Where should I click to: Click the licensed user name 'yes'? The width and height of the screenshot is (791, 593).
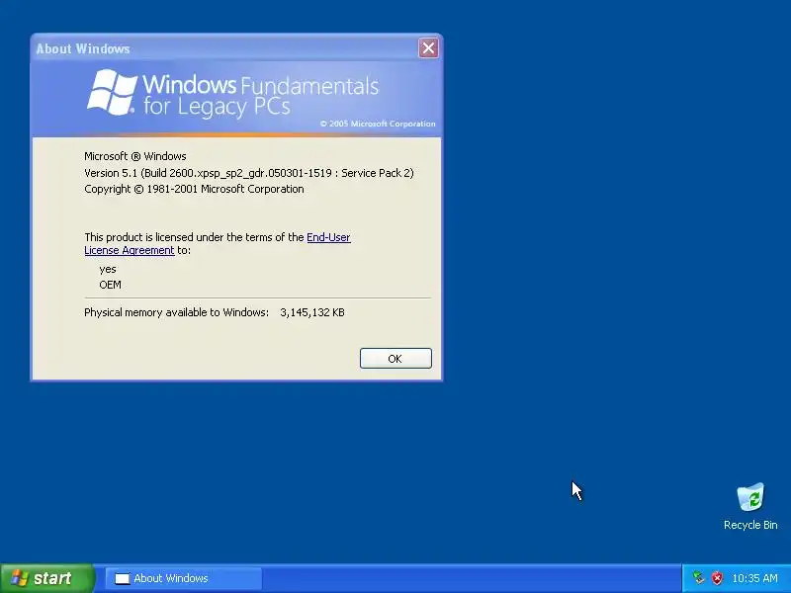108,269
